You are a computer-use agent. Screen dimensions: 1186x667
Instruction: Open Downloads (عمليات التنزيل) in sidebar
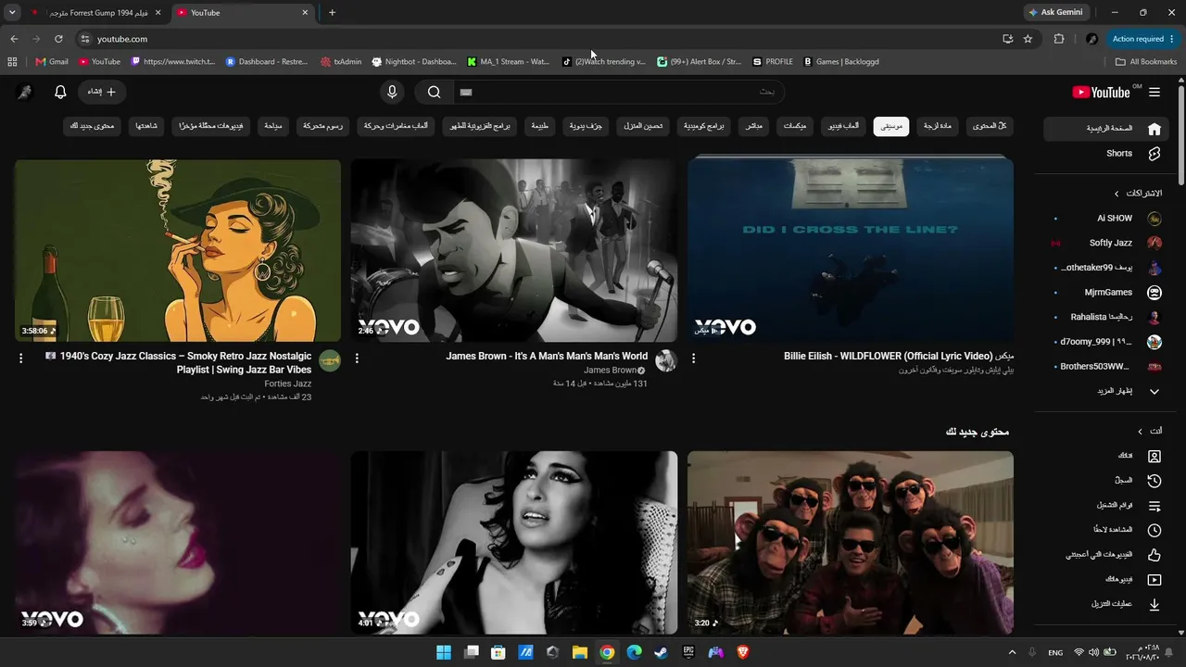[x=1106, y=604]
